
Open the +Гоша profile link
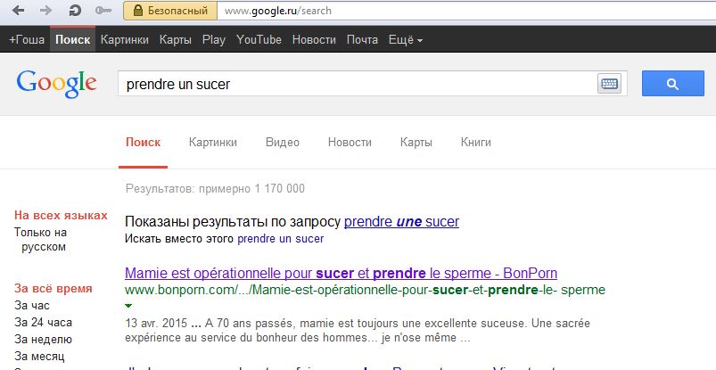pyautogui.click(x=27, y=40)
